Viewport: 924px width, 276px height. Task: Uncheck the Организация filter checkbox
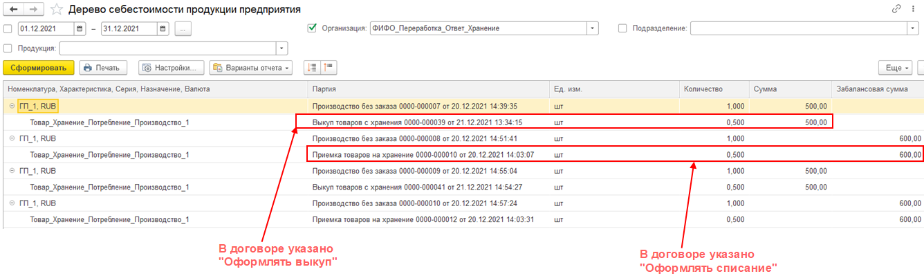[311, 28]
